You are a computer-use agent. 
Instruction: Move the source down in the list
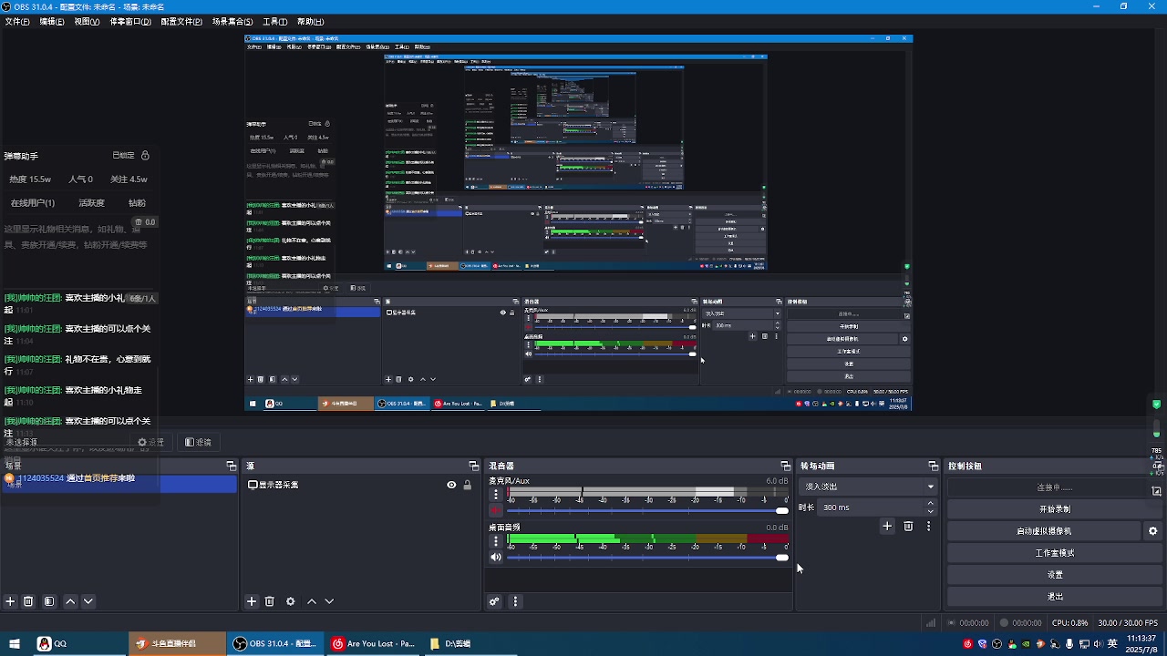[x=329, y=601]
